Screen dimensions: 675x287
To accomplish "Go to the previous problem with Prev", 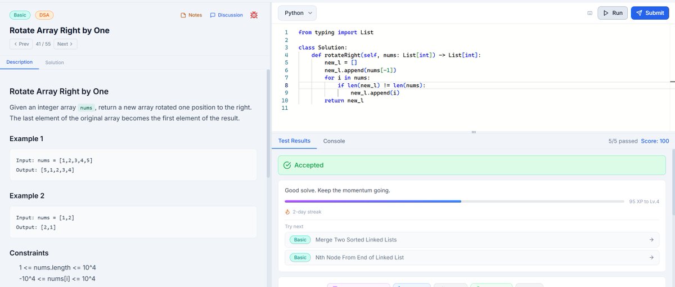I will (x=21, y=44).
